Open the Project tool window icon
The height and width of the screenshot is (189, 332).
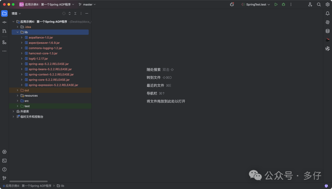(4, 13)
